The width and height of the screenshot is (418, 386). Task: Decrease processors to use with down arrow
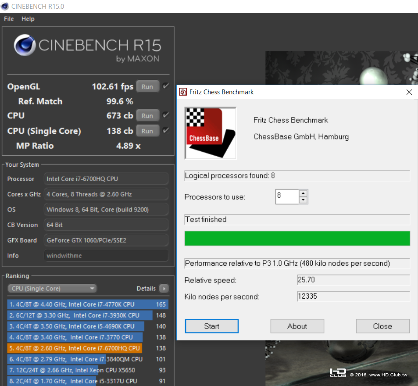[x=303, y=200]
